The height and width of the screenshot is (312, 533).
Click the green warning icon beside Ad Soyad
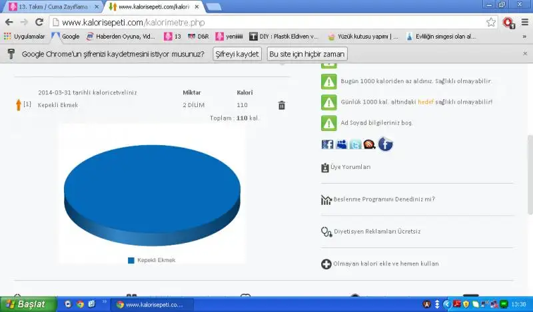click(328, 123)
